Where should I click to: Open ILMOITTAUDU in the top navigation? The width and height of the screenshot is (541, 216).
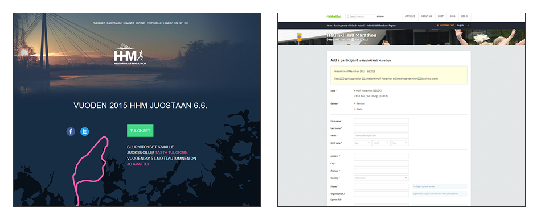114,23
